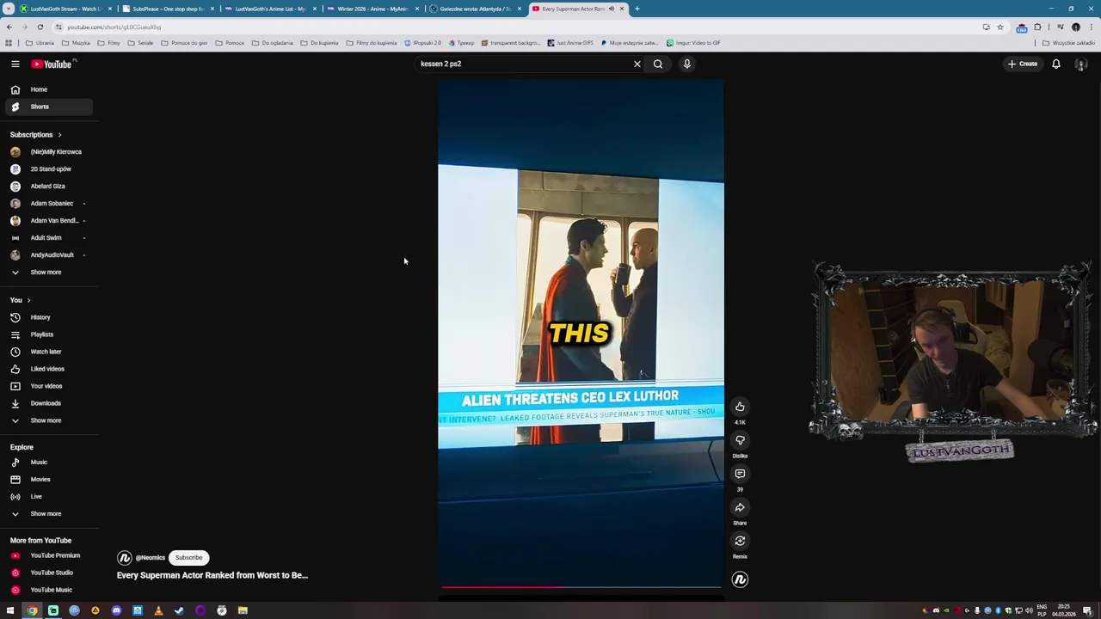Open Movies under Explore

[x=47, y=479]
